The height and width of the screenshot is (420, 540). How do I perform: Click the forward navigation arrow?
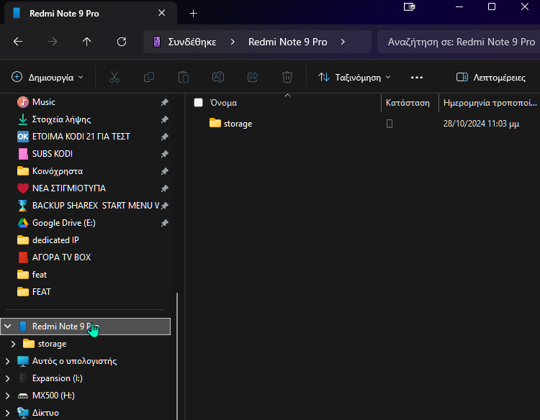point(53,42)
